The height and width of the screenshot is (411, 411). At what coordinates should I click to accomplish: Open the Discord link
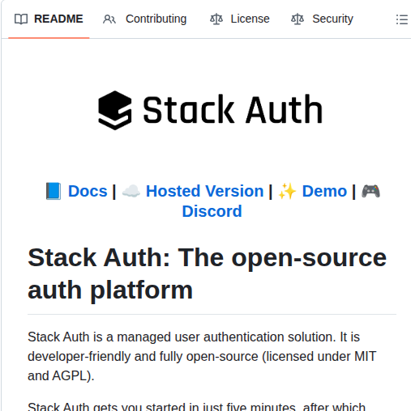click(212, 211)
